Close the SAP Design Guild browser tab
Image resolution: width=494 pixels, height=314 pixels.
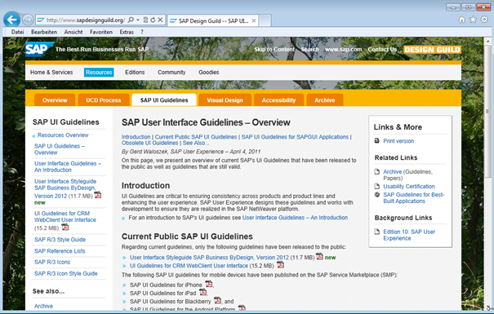(x=254, y=20)
